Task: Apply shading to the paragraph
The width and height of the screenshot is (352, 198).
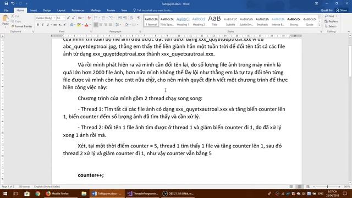Action: coord(127,24)
